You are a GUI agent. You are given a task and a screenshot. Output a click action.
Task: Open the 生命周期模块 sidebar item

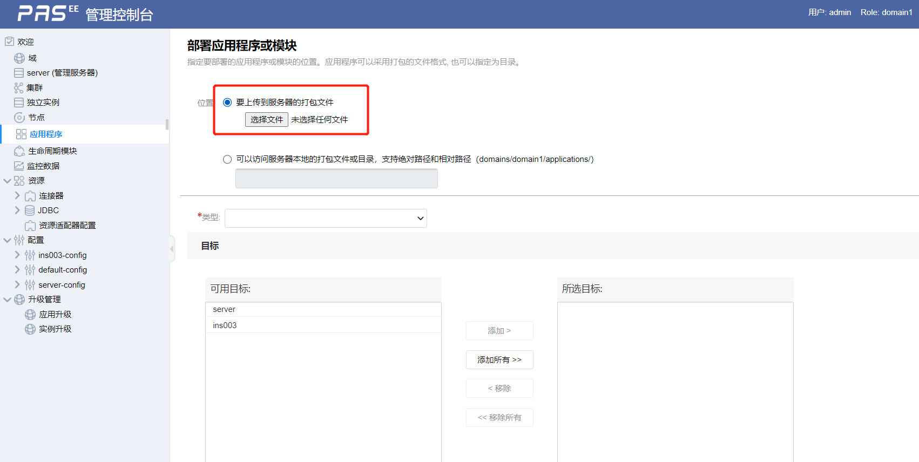point(52,151)
